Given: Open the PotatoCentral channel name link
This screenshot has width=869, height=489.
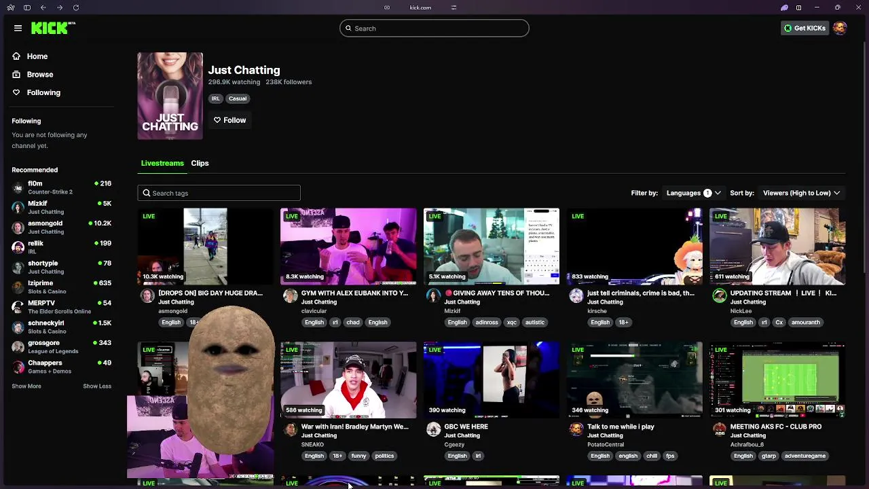Looking at the screenshot, I should 606,445.
